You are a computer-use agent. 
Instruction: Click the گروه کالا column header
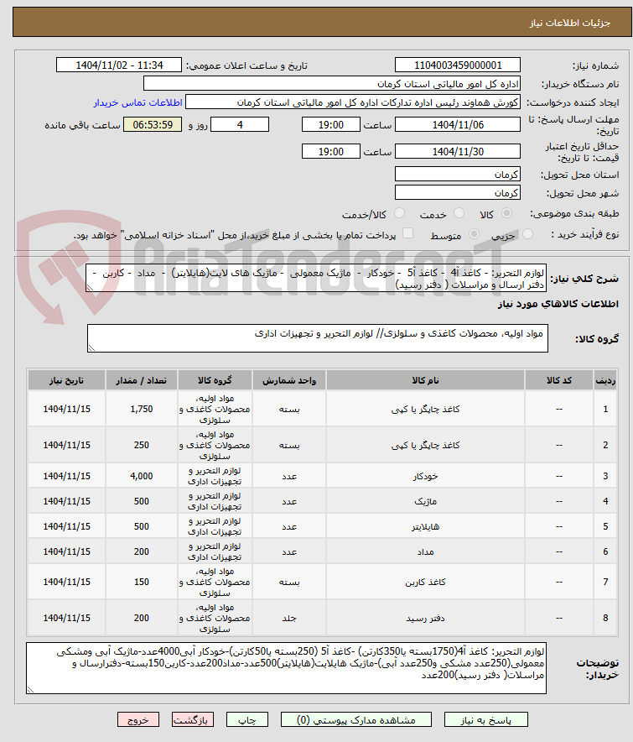point(215,380)
